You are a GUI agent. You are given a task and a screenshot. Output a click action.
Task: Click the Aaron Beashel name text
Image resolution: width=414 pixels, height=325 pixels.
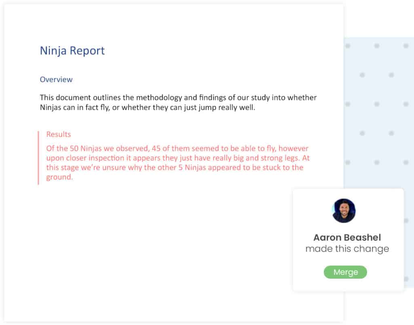347,237
